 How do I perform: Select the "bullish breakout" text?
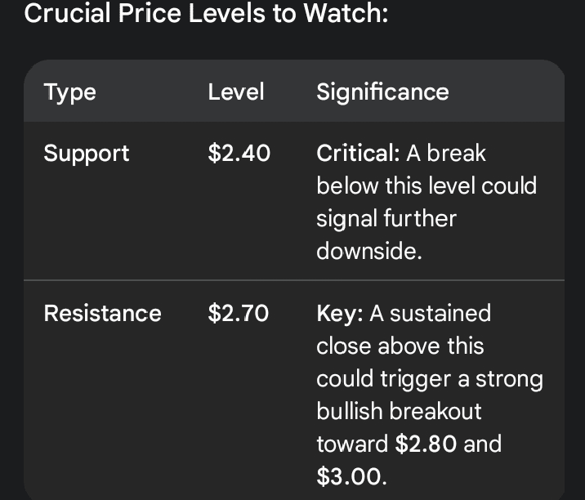pos(399,412)
